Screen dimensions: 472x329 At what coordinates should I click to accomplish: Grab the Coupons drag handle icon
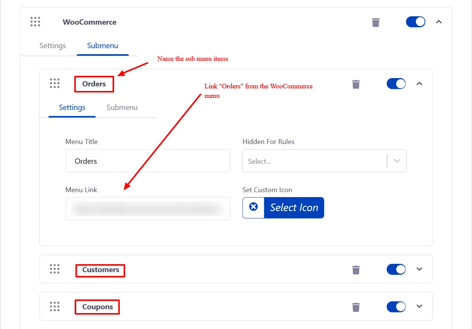point(55,306)
